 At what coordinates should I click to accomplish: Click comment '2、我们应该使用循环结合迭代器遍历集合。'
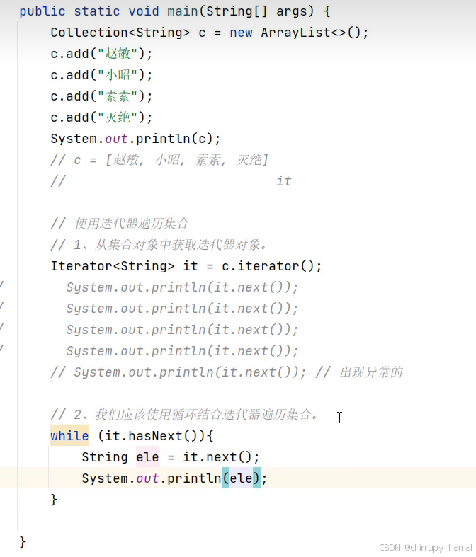[195, 415]
